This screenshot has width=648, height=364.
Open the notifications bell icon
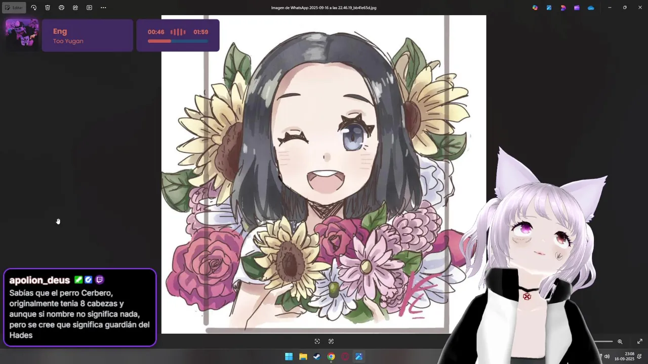(x=640, y=356)
